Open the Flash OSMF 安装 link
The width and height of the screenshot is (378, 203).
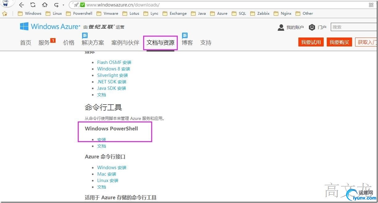pyautogui.click(x=114, y=62)
